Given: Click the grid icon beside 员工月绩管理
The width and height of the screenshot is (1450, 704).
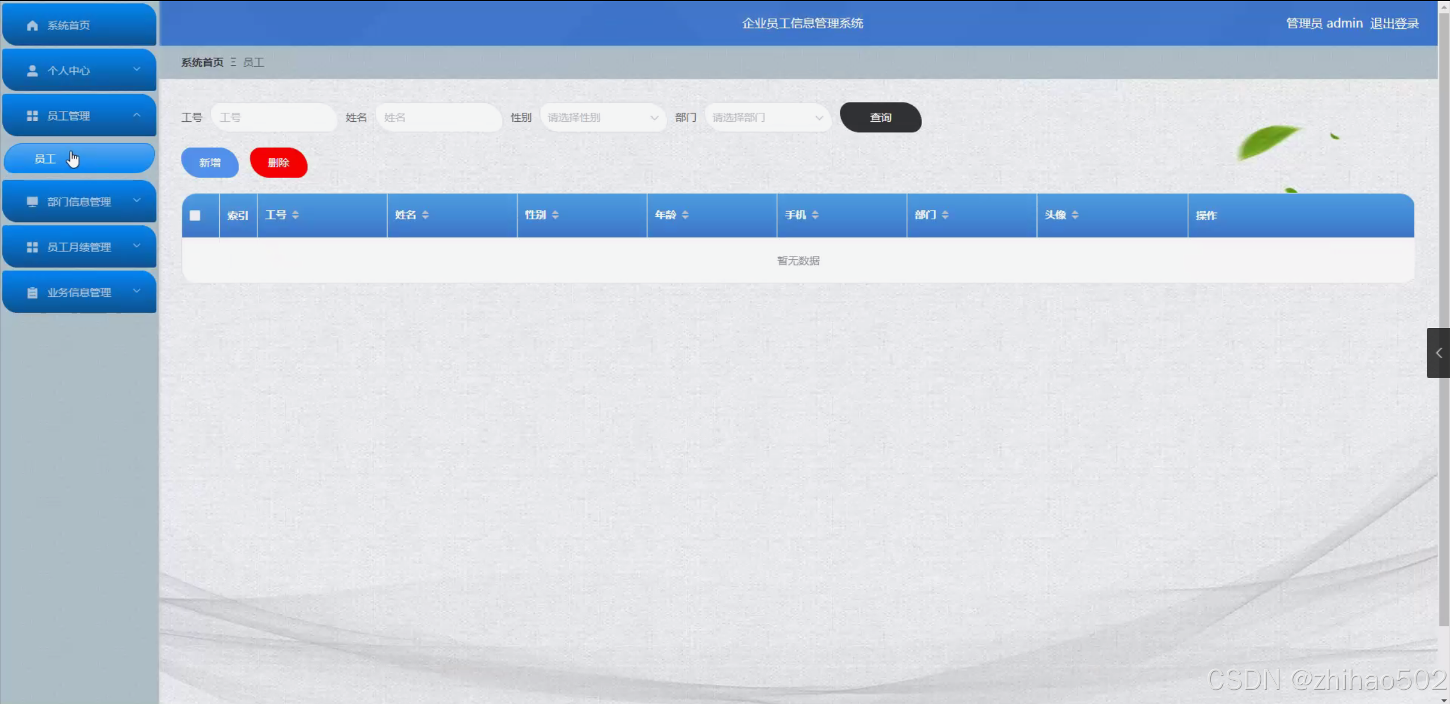Looking at the screenshot, I should [32, 248].
